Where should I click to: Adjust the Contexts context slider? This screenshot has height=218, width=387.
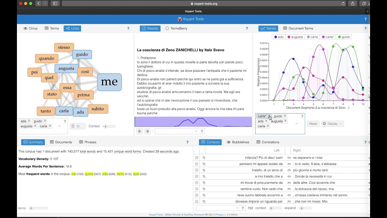(x=275, y=208)
